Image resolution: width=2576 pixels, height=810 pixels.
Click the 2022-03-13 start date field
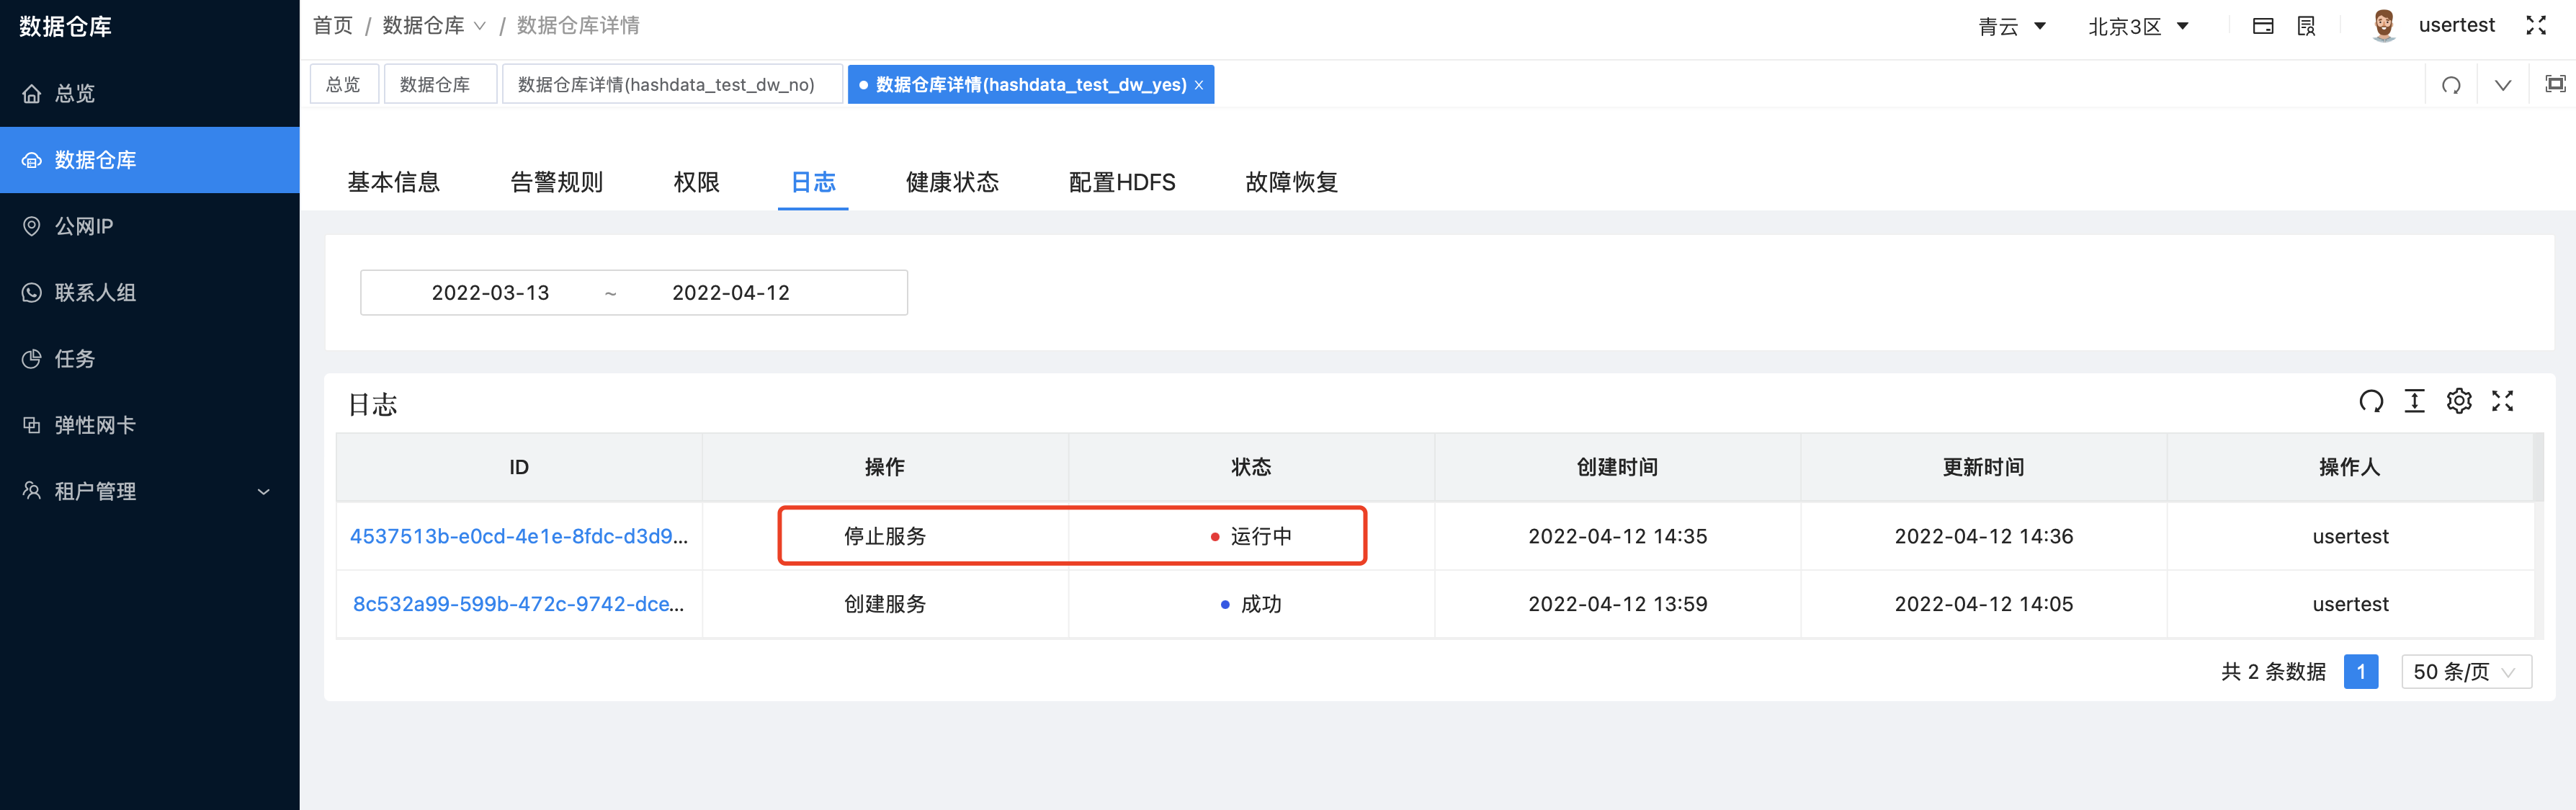tap(491, 292)
